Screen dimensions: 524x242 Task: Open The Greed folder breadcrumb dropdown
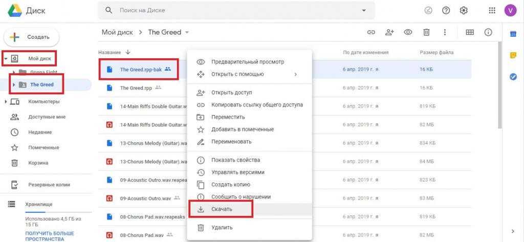(x=187, y=32)
